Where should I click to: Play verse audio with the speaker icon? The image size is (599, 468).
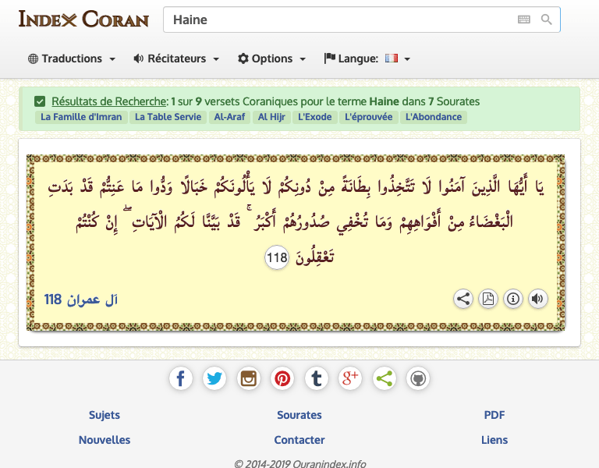pos(537,299)
